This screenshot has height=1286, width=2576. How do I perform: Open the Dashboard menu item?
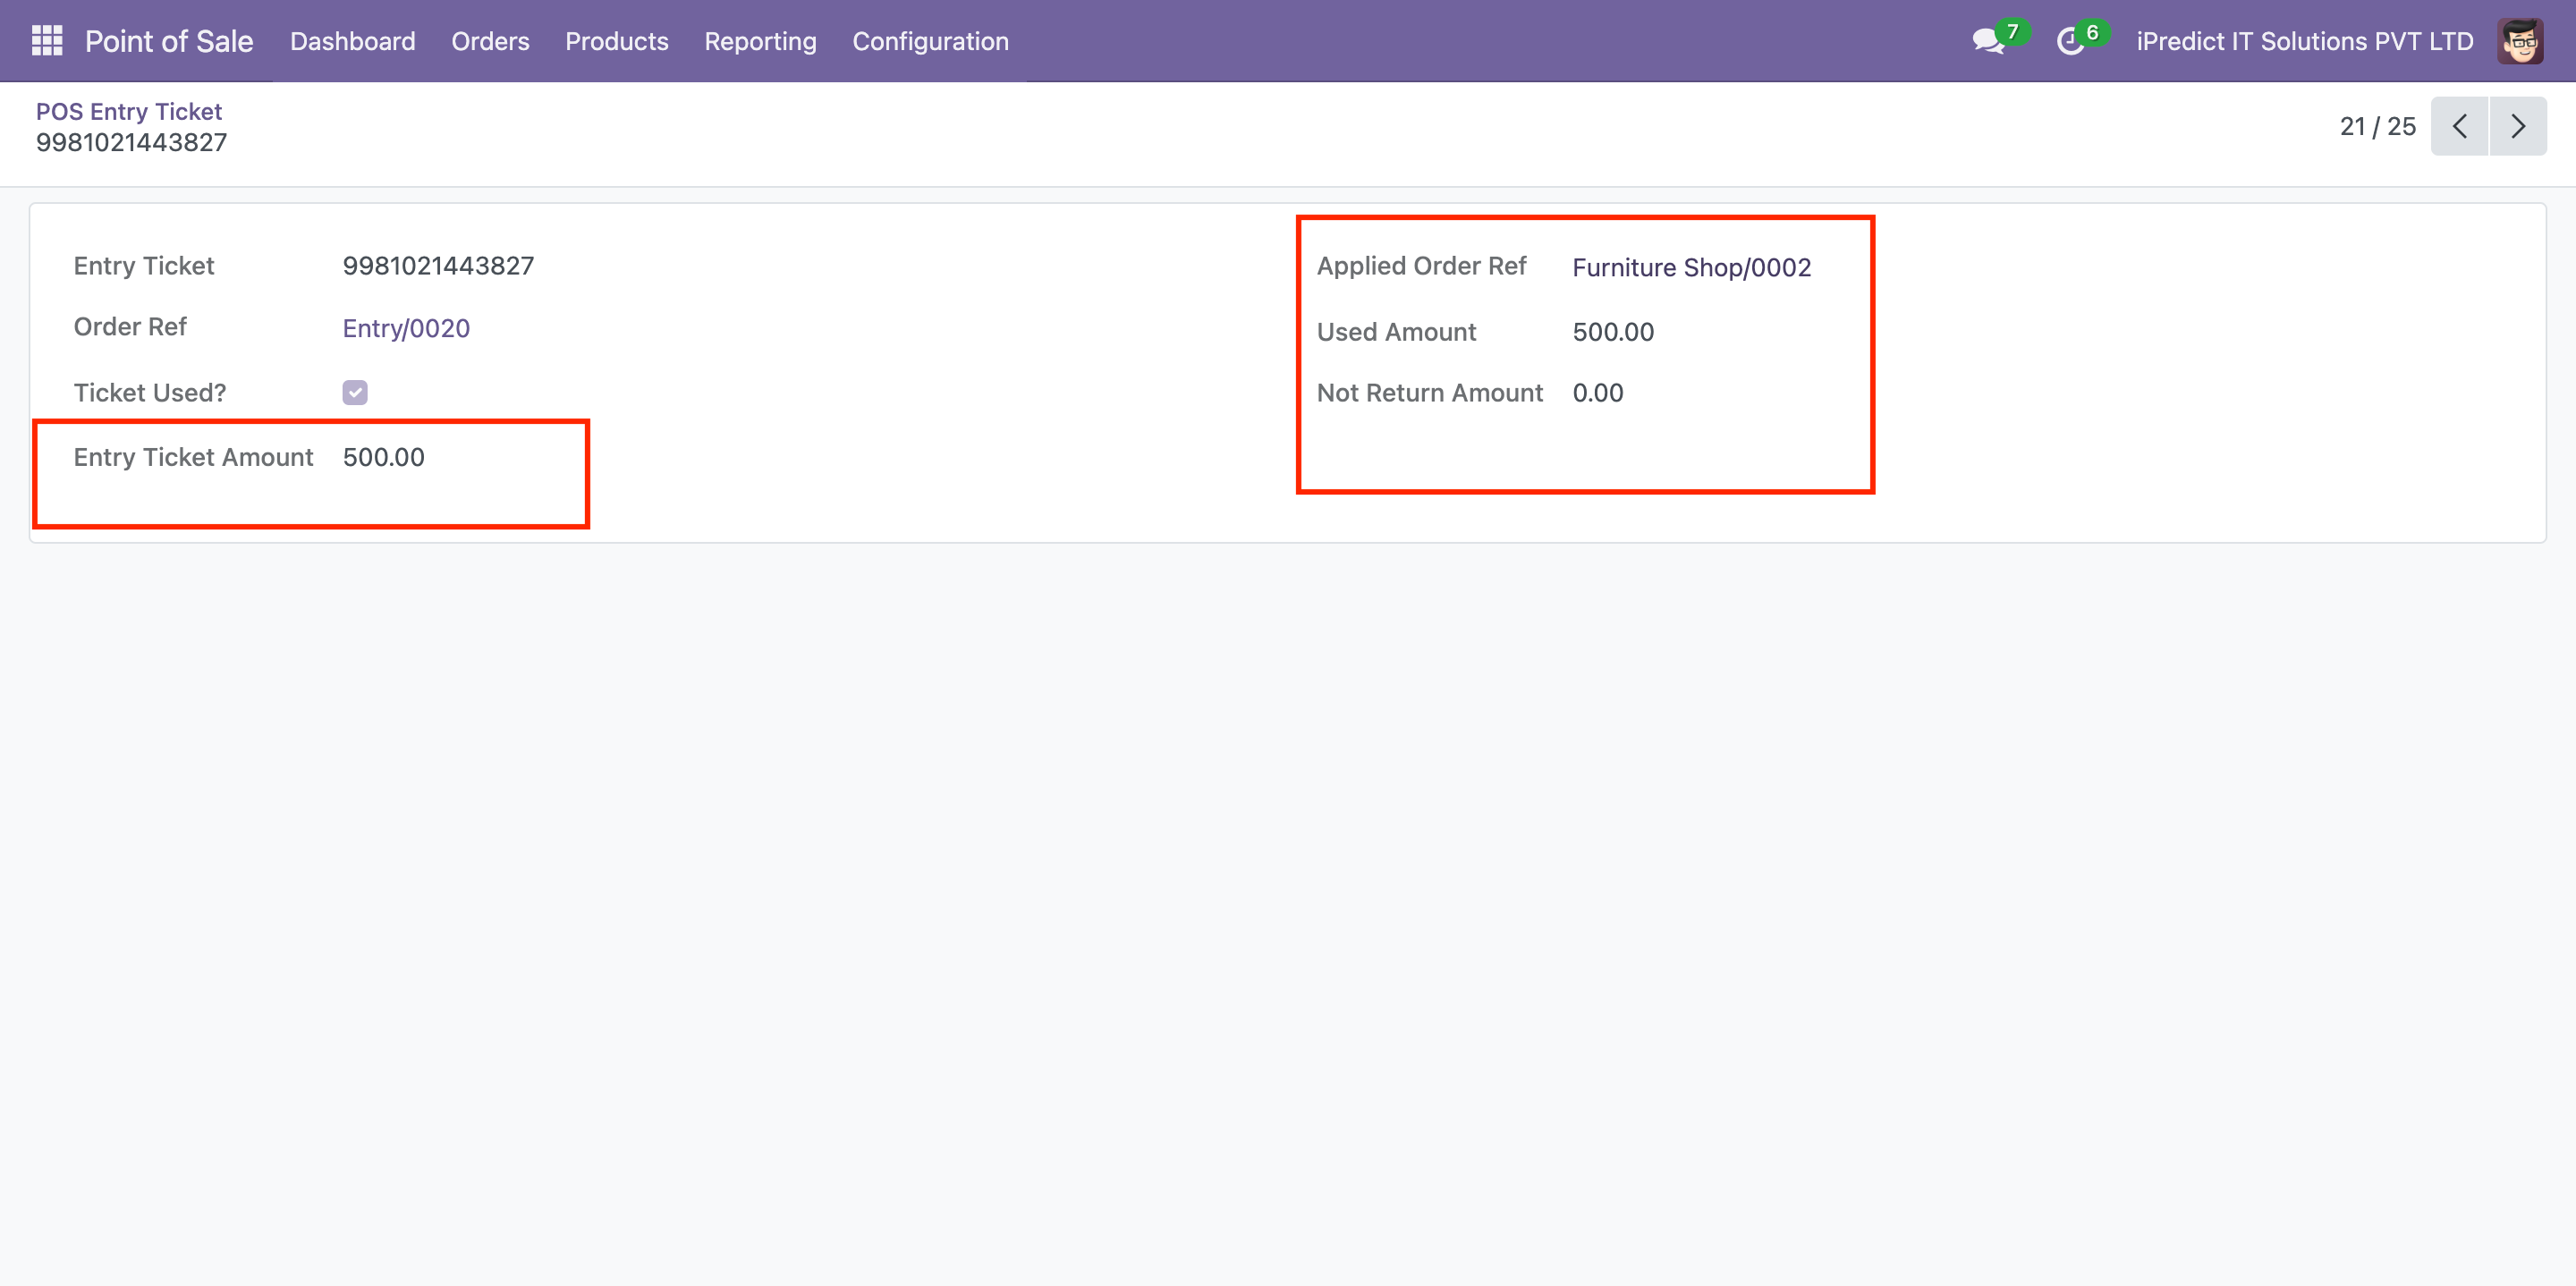352,41
